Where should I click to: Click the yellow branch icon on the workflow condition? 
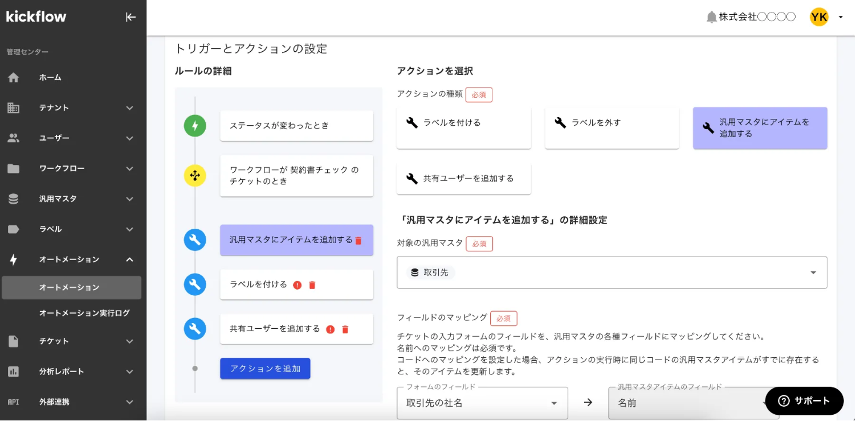(x=195, y=176)
